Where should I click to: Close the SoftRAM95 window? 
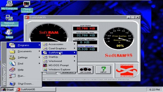click(x=138, y=17)
